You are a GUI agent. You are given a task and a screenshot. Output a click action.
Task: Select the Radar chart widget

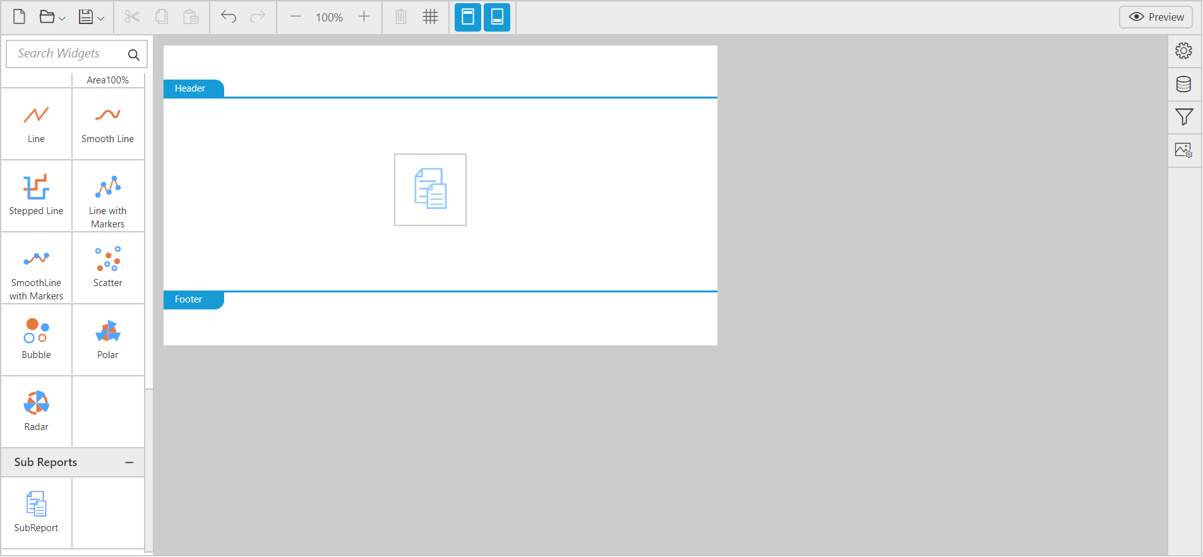point(36,412)
